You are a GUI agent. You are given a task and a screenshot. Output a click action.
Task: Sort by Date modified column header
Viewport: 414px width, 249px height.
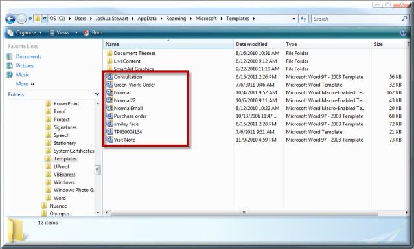pos(259,44)
